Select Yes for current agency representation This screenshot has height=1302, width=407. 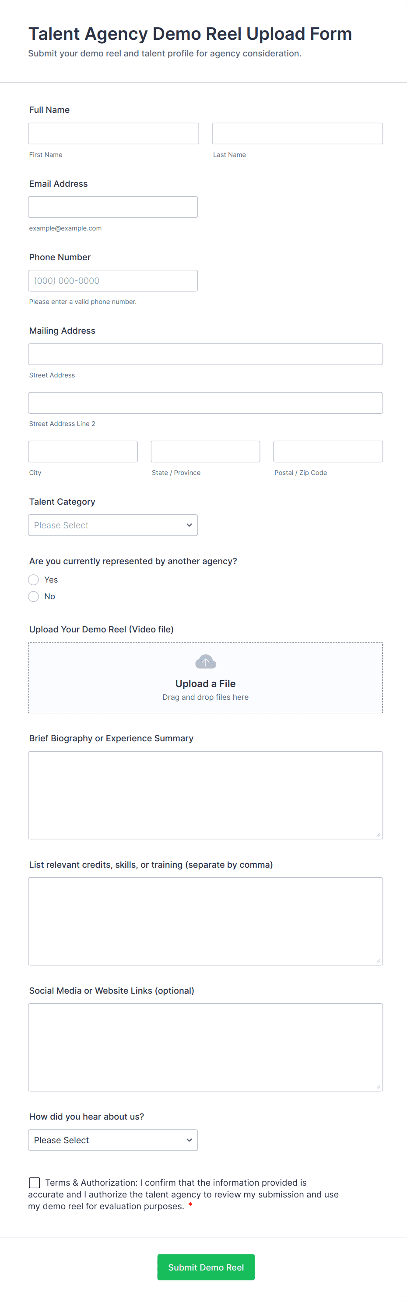(34, 580)
